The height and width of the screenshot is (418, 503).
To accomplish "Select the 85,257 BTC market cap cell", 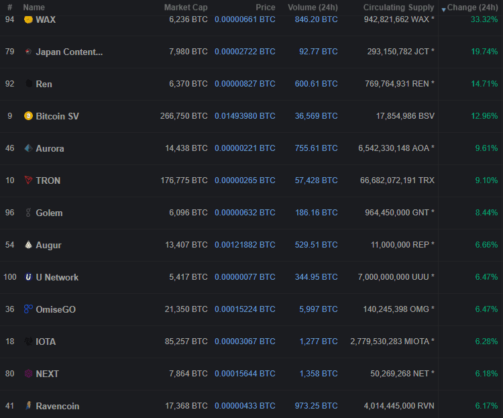I will pyautogui.click(x=186, y=342).
